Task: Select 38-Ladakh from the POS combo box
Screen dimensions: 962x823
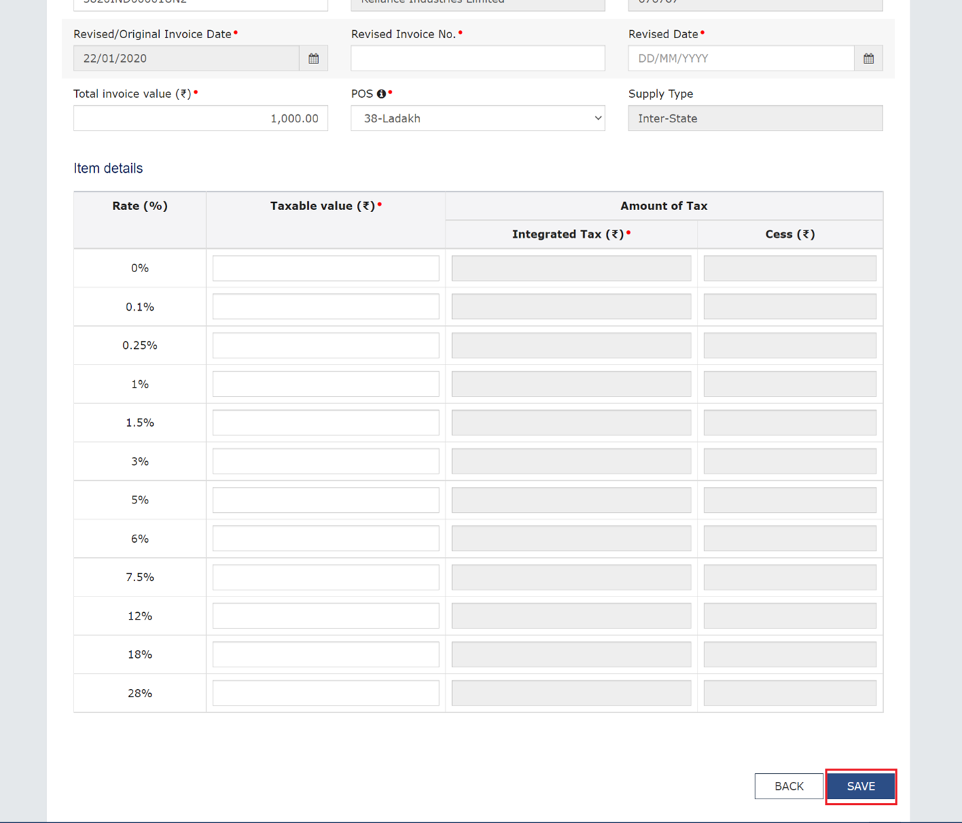Action: pos(477,118)
